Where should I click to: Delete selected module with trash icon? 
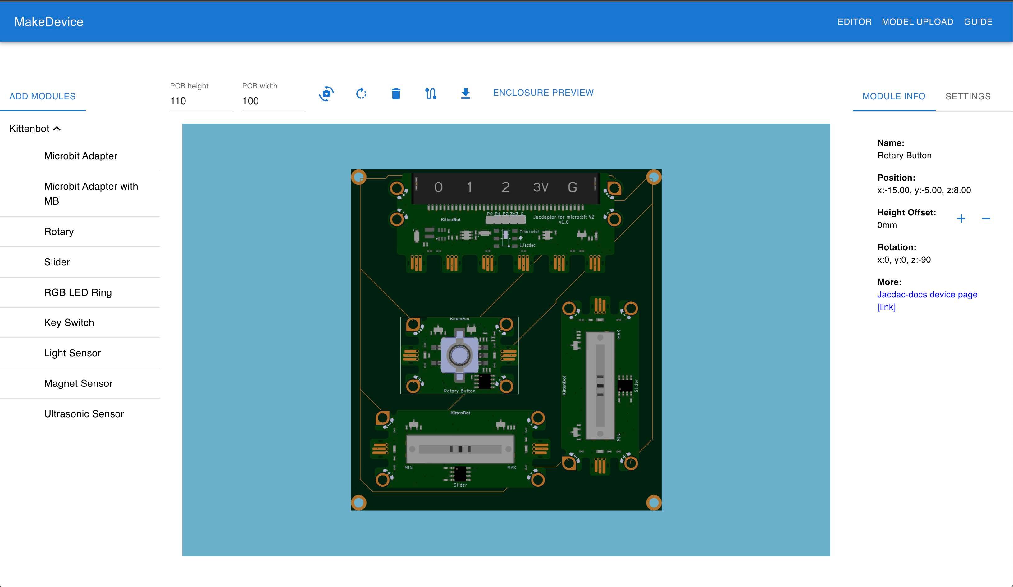[395, 94]
